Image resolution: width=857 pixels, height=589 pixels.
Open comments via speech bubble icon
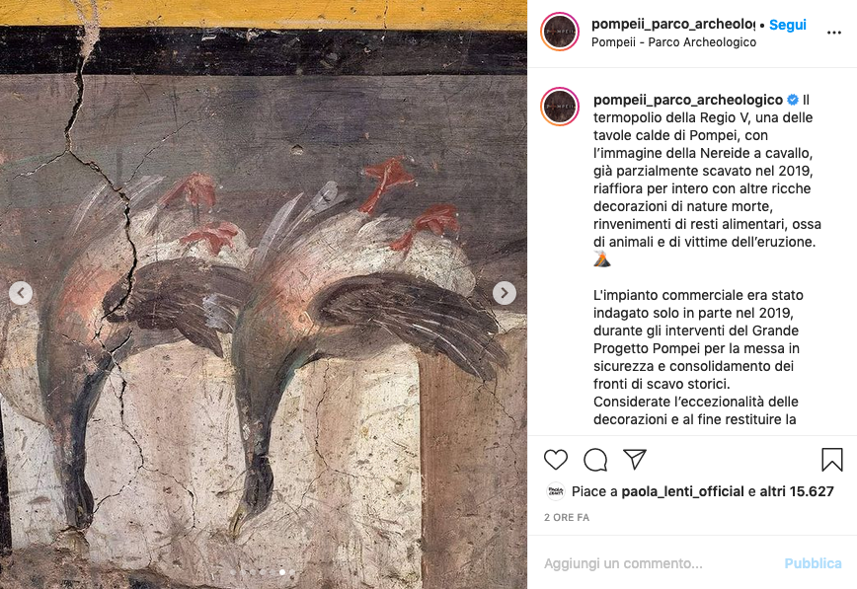(x=595, y=460)
